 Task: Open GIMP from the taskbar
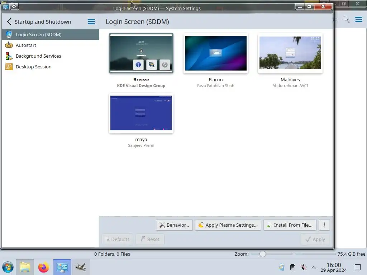[81, 267]
